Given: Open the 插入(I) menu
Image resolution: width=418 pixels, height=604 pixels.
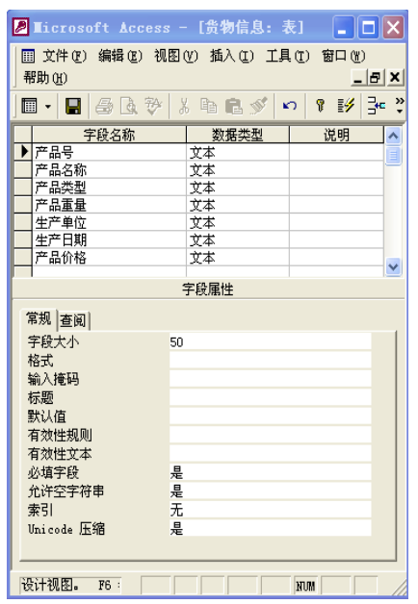Looking at the screenshot, I should [x=231, y=57].
